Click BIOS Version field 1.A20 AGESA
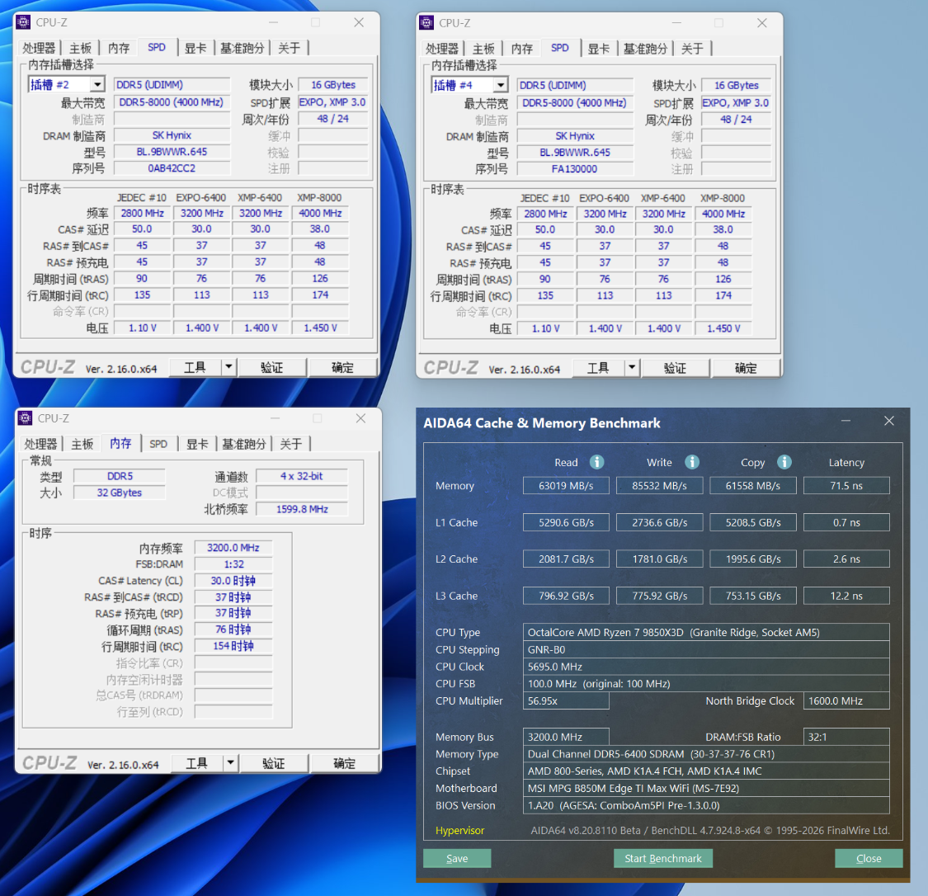Image resolution: width=928 pixels, height=896 pixels. [706, 805]
